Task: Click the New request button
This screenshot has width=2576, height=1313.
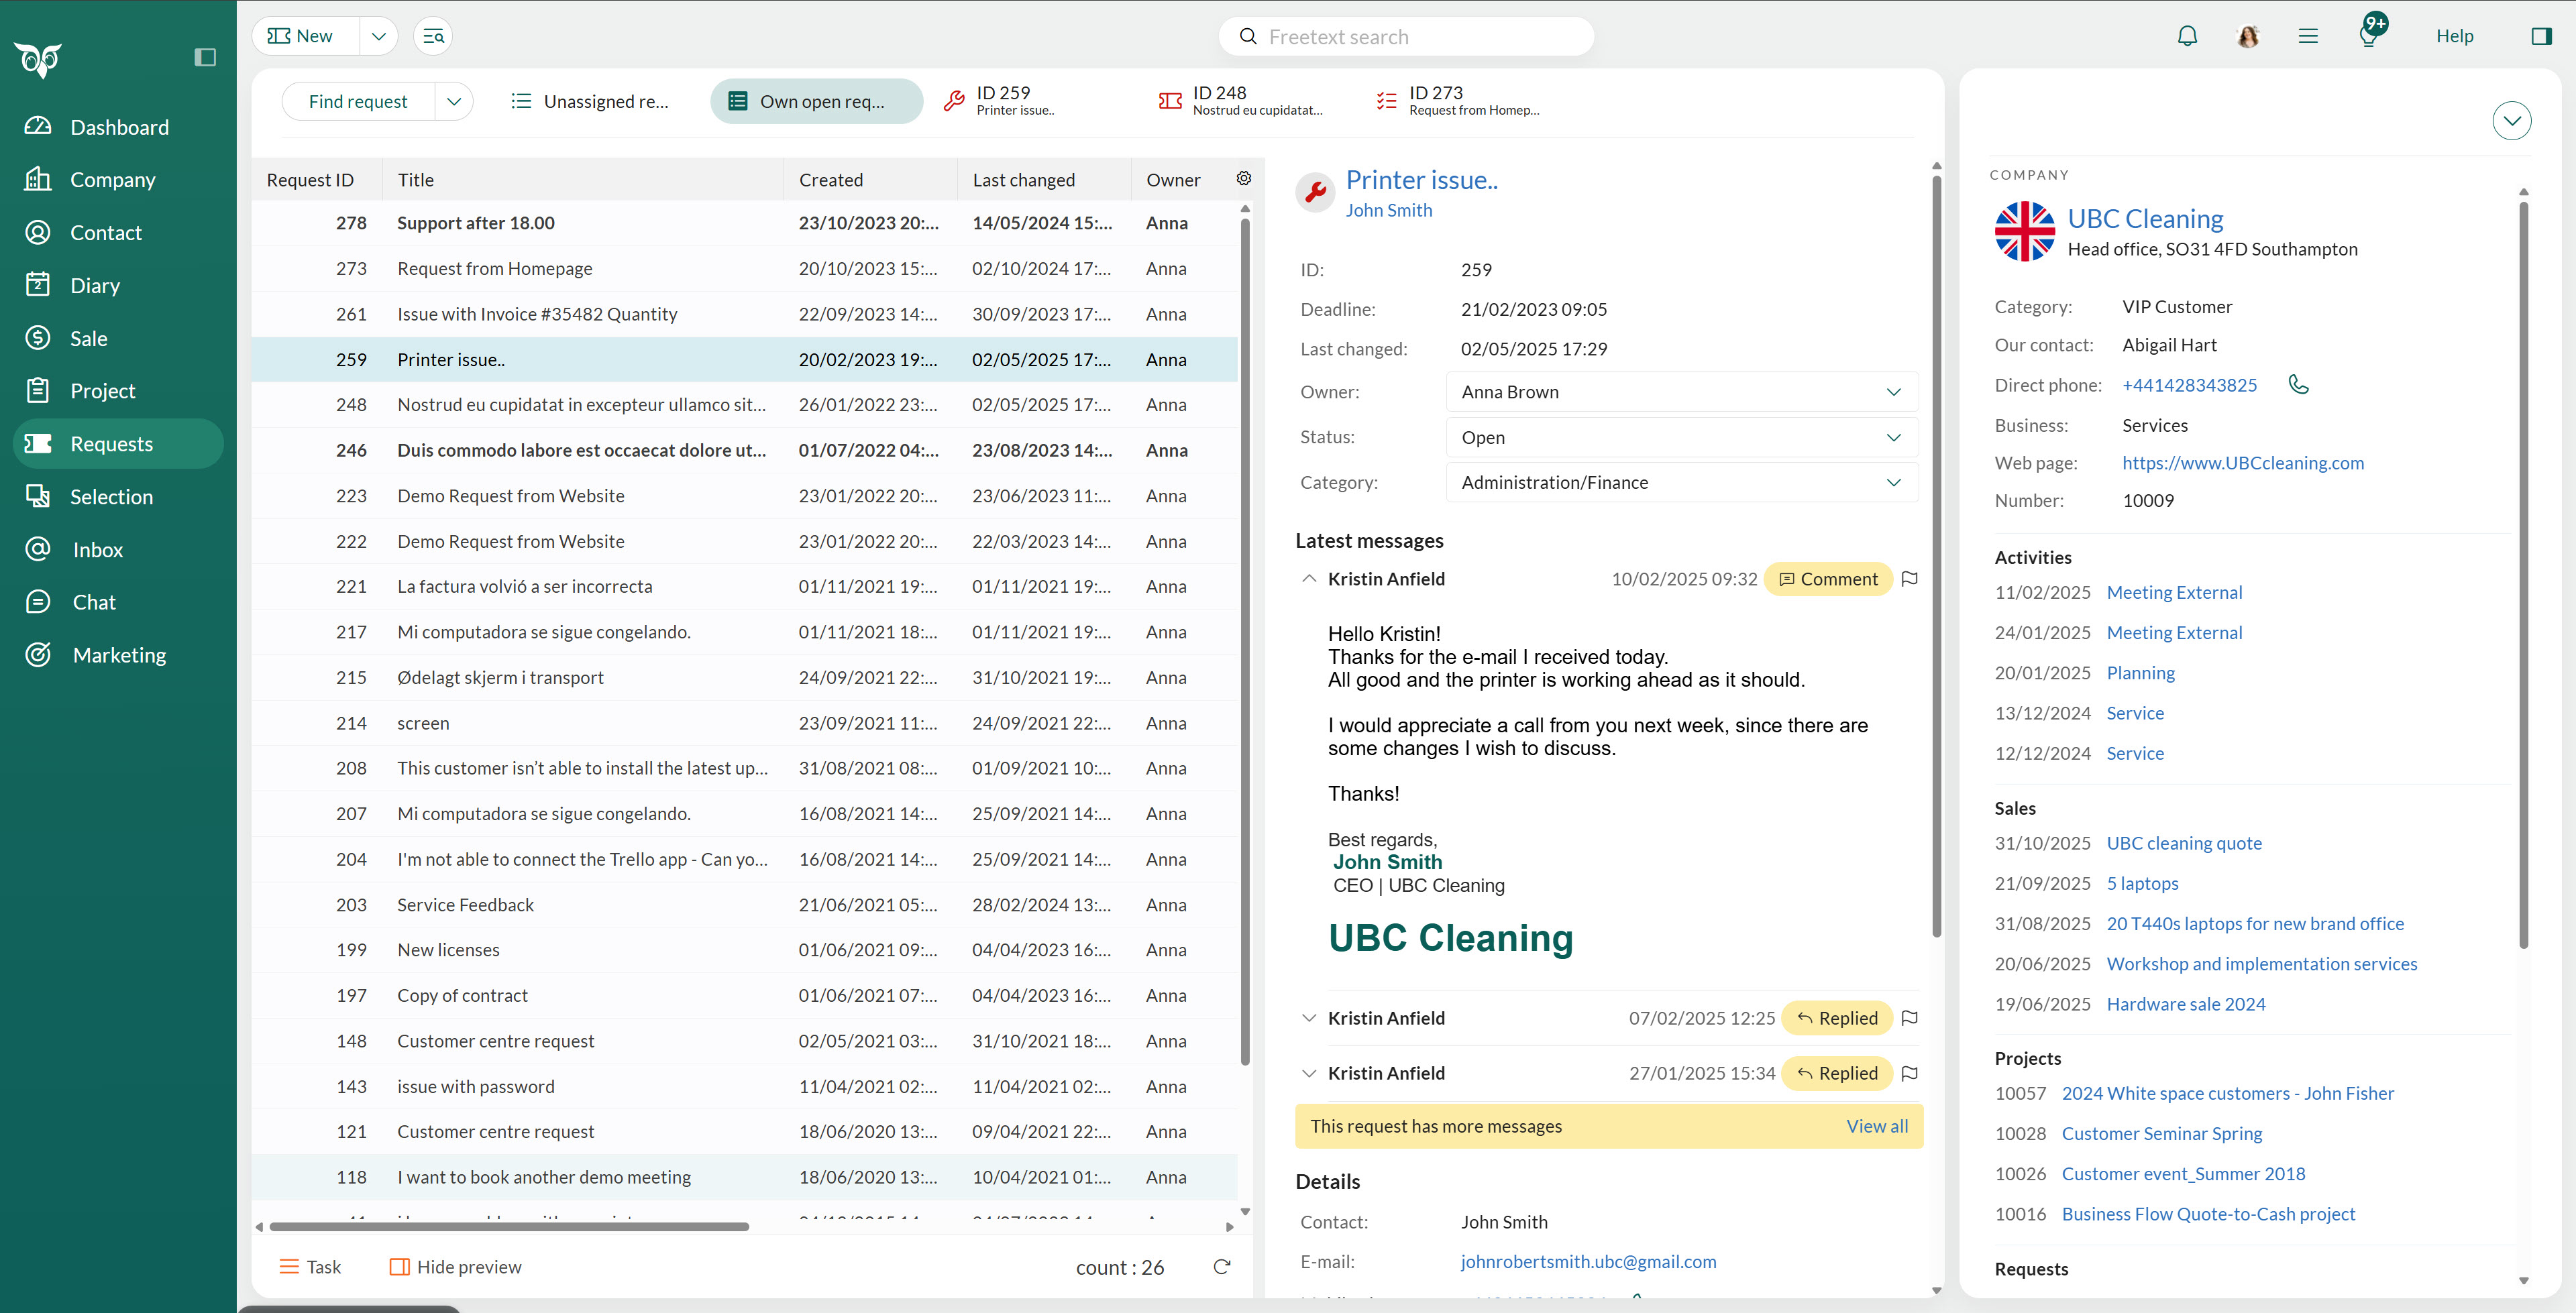Action: pos(305,36)
